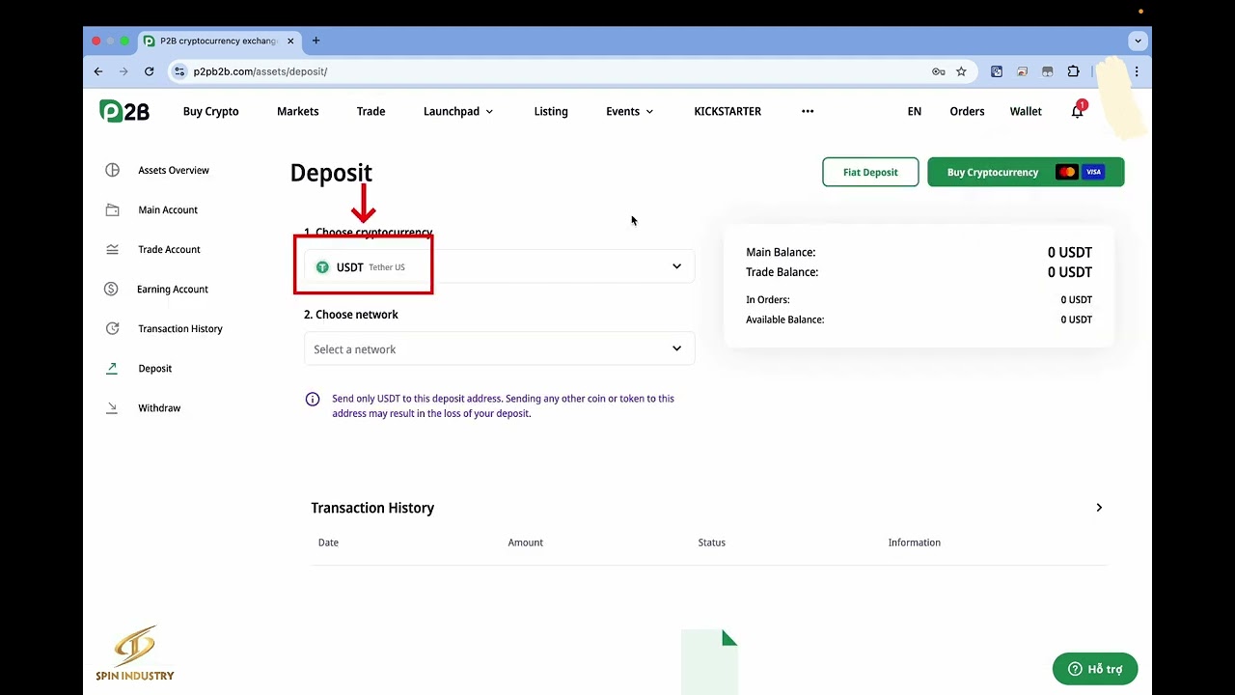This screenshot has height=695, width=1235.
Task: Click the Status column header
Action: 712,542
